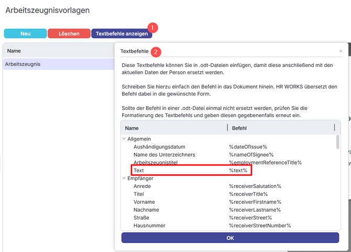Select the Straße command row
This screenshot has width=351, height=252.
(142, 217)
